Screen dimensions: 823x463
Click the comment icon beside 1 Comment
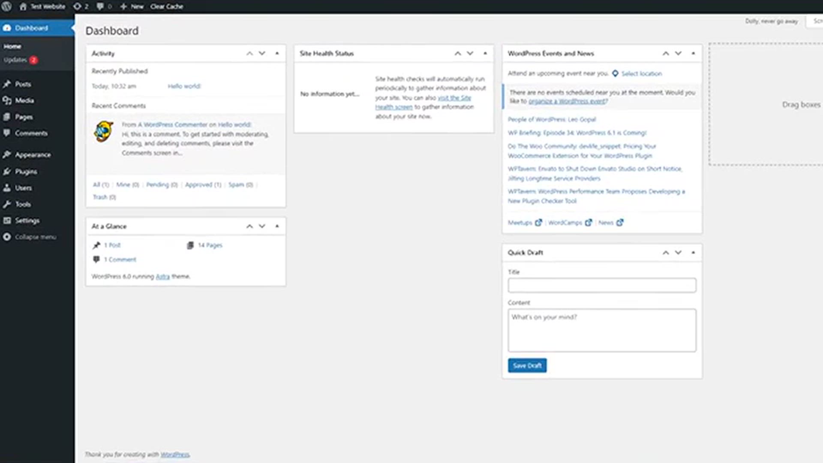96,259
